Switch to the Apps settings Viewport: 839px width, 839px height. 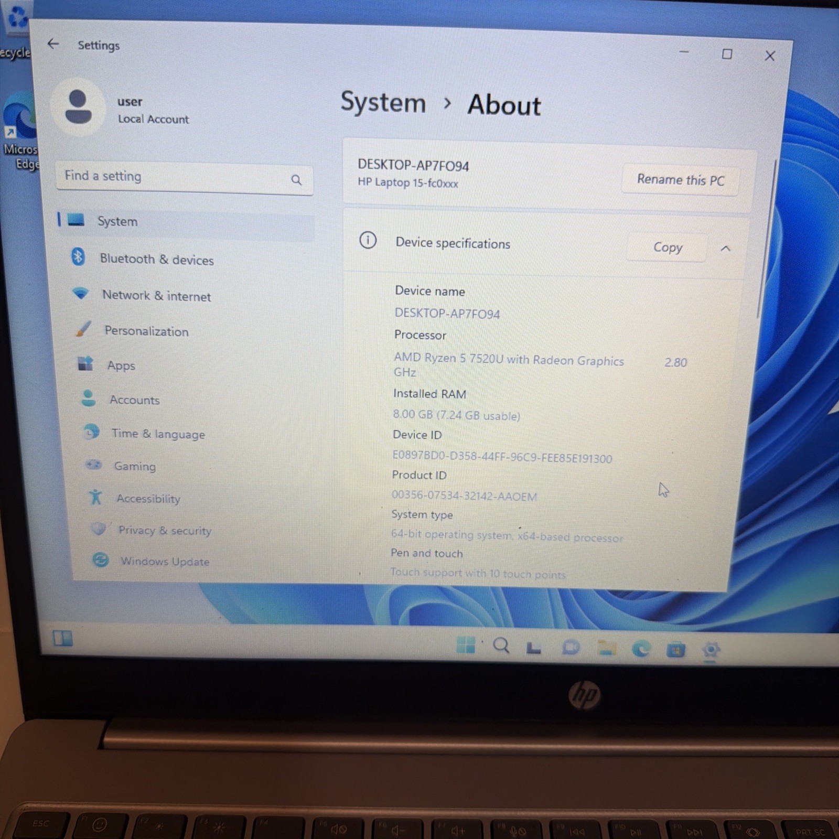pos(121,365)
